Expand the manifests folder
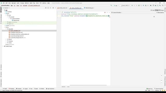This screenshot has height=93, width=166. click(x=4, y=12)
